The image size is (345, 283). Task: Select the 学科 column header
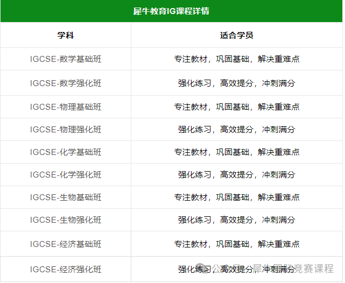66,35
